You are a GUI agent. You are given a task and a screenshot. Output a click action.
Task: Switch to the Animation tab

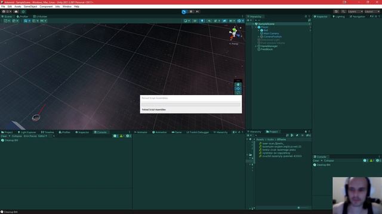(159, 132)
